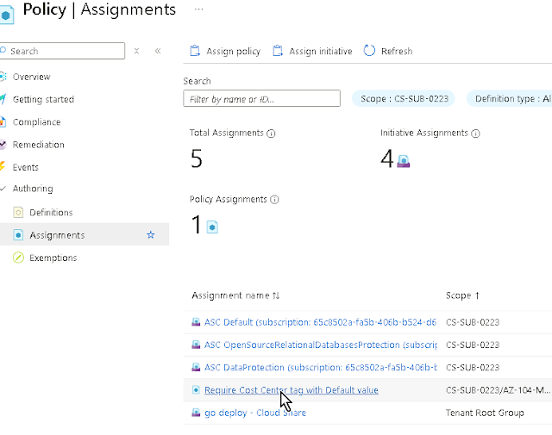The image size is (552, 435).
Task: Click ASC DataProtection row initiative icon
Action: pos(196,368)
